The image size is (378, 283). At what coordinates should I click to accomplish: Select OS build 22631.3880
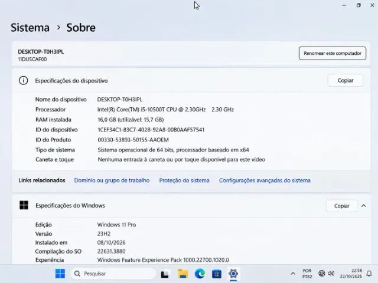point(112,251)
